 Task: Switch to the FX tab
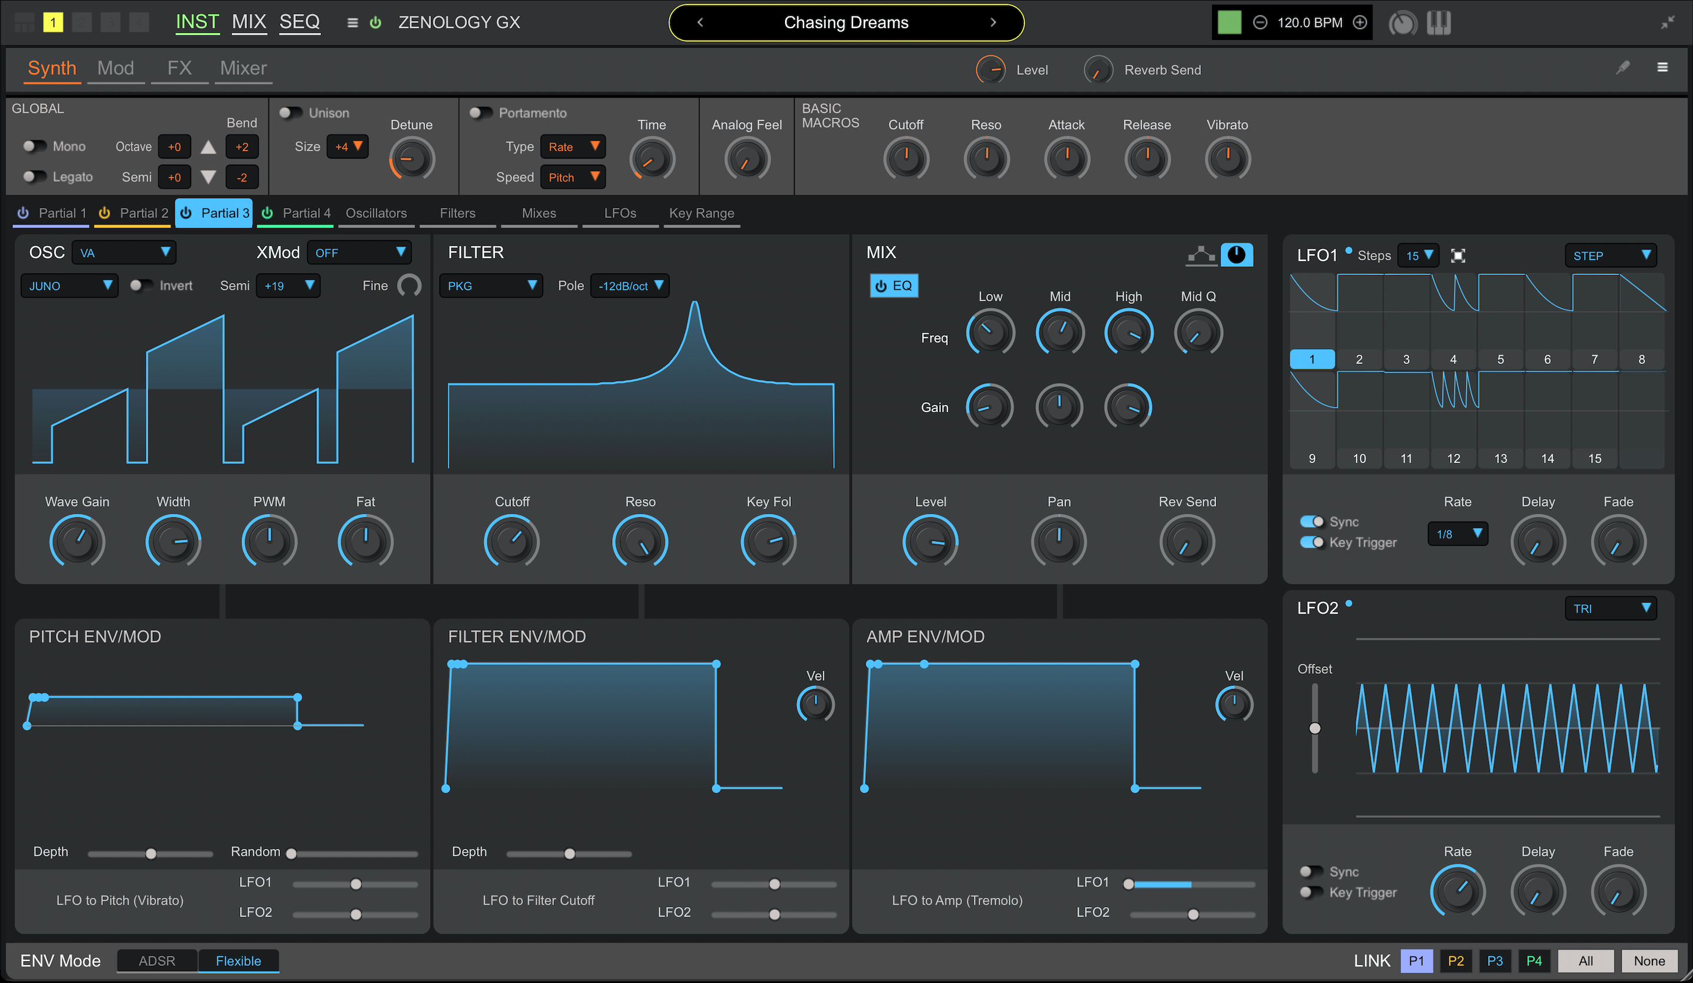click(x=179, y=68)
